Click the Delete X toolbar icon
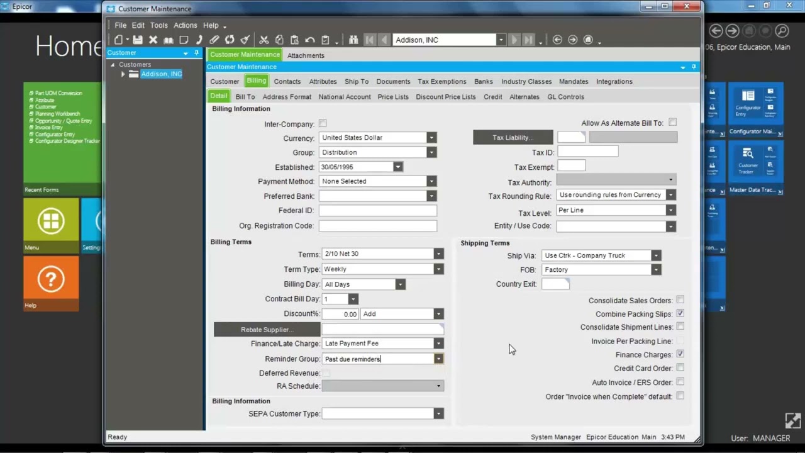 coord(153,40)
